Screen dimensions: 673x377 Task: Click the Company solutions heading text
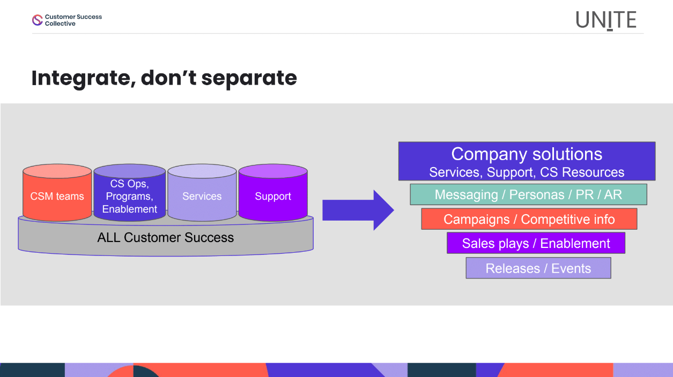(x=527, y=154)
